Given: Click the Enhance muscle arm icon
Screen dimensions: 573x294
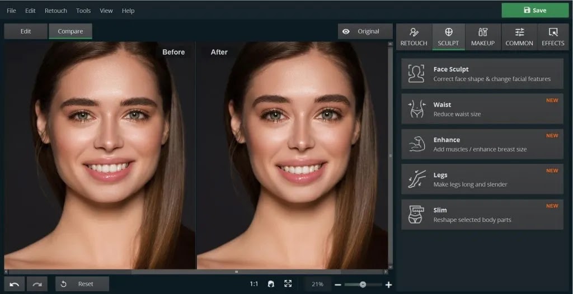Looking at the screenshot, I should [x=416, y=144].
